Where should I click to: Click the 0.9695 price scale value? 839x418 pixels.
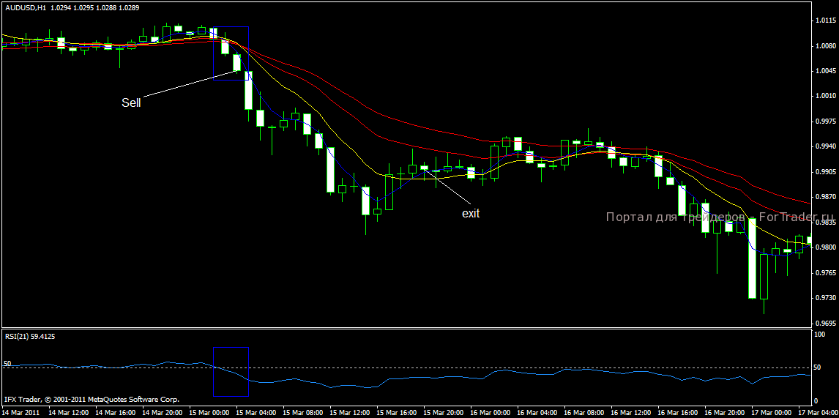pyautogui.click(x=824, y=324)
